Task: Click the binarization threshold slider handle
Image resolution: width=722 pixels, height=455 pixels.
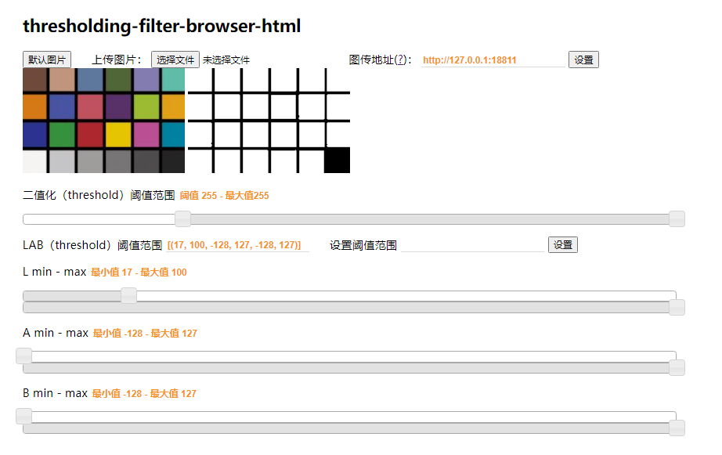Action: (x=182, y=219)
